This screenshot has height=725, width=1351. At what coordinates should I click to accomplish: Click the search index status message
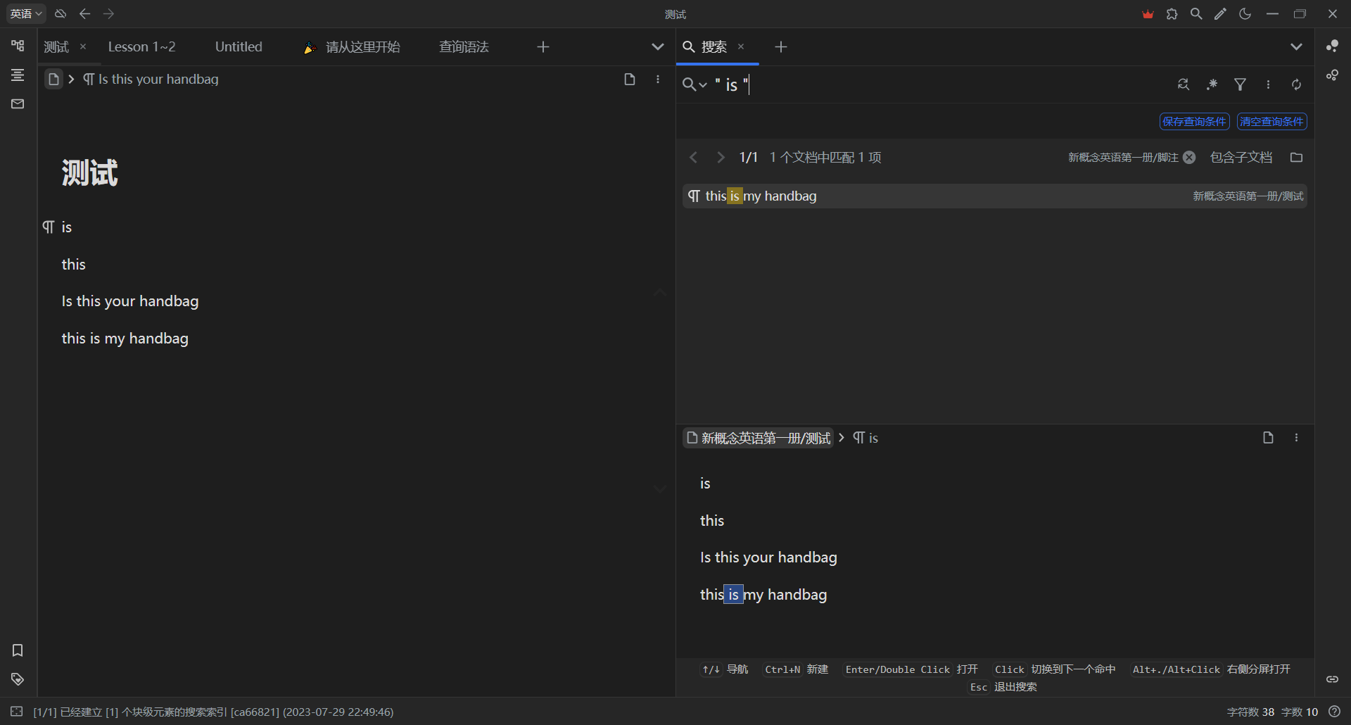(x=213, y=712)
